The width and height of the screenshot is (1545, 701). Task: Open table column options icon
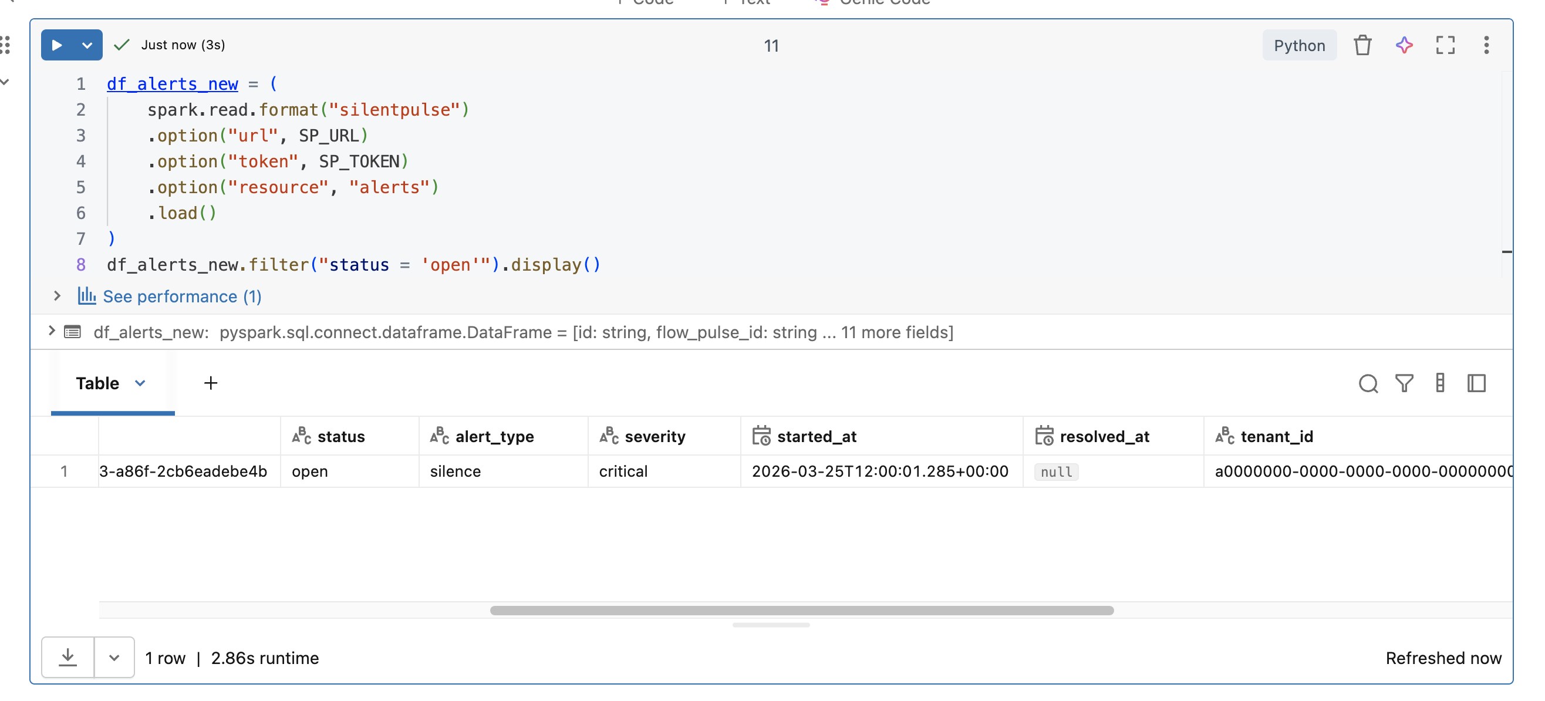(x=1440, y=383)
